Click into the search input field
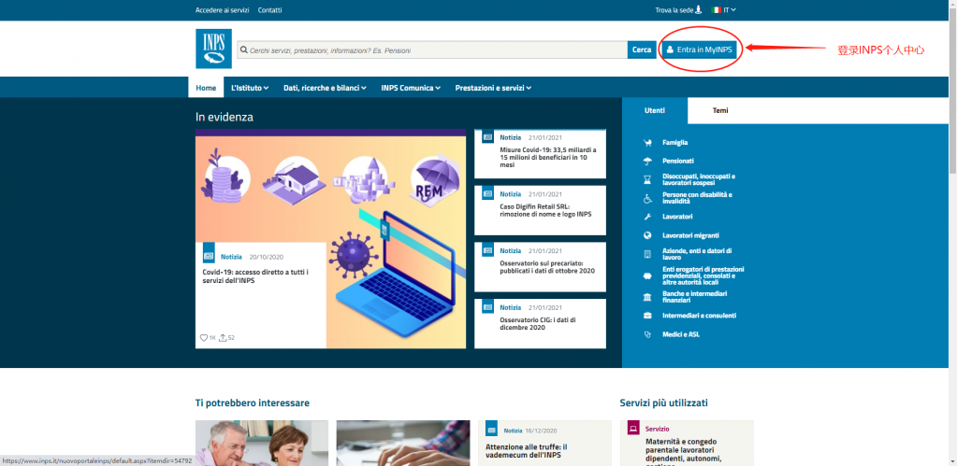 (x=430, y=49)
